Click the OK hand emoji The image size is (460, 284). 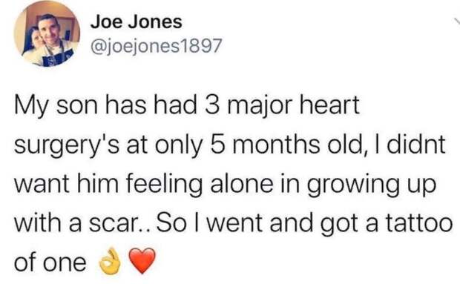pos(110,261)
